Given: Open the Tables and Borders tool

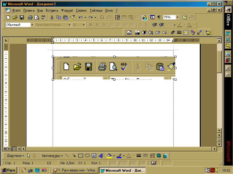Looking at the screenshot, I should point(117,17).
